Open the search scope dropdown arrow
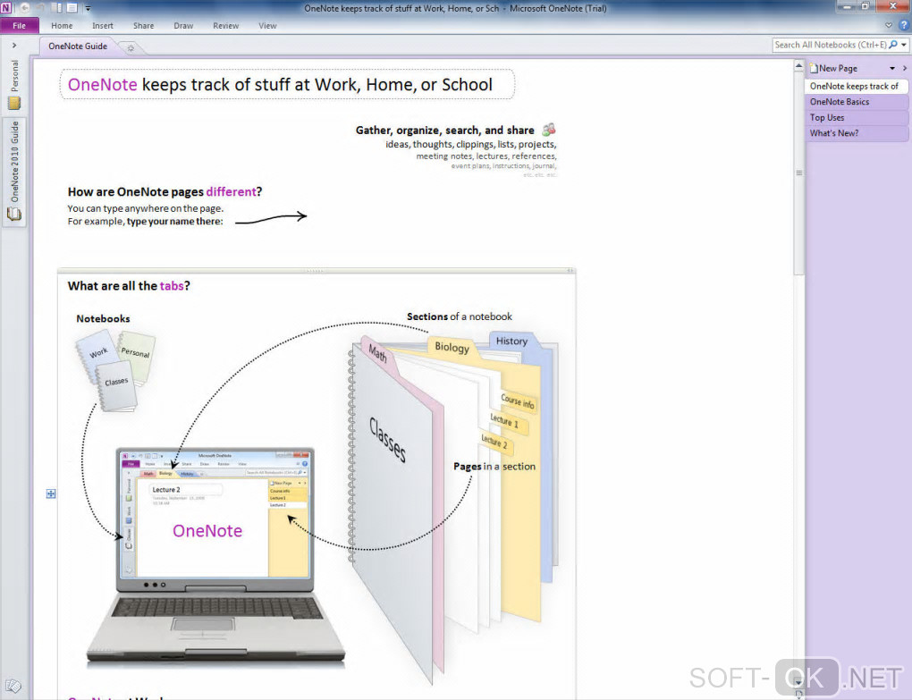Image resolution: width=912 pixels, height=700 pixels. click(x=904, y=45)
